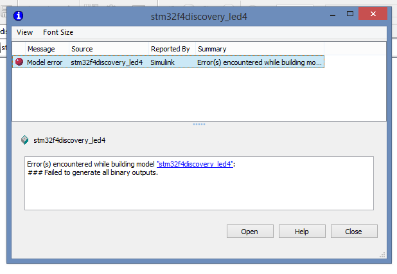The height and width of the screenshot is (274, 397).
Task: Click the Help button
Action: point(302,231)
